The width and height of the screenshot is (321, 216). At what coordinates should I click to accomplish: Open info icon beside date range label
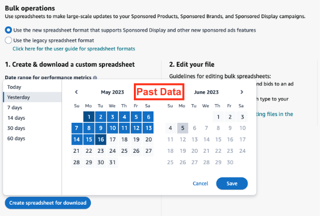[x=95, y=78]
